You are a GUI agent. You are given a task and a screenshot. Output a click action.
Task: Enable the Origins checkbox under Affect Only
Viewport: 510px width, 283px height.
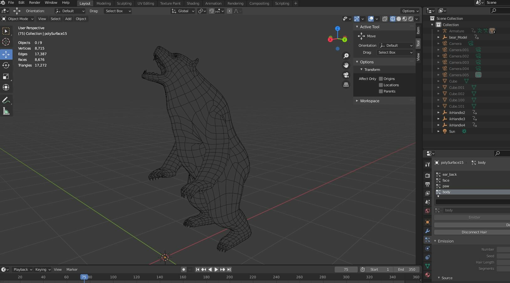click(x=381, y=79)
